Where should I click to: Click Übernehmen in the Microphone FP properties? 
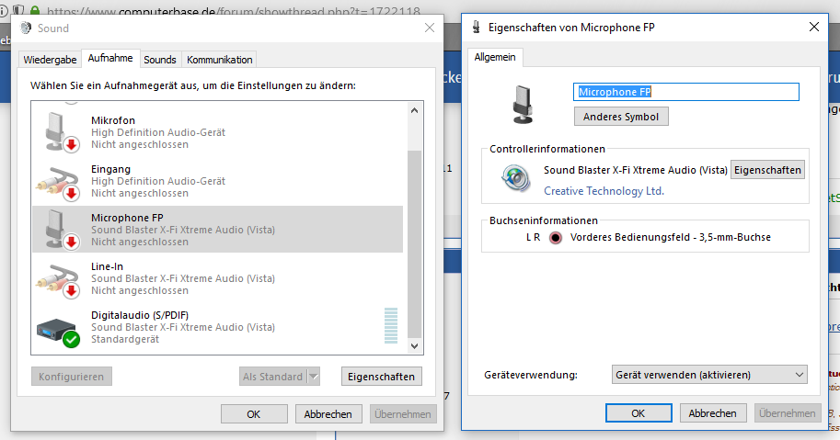pos(788,413)
